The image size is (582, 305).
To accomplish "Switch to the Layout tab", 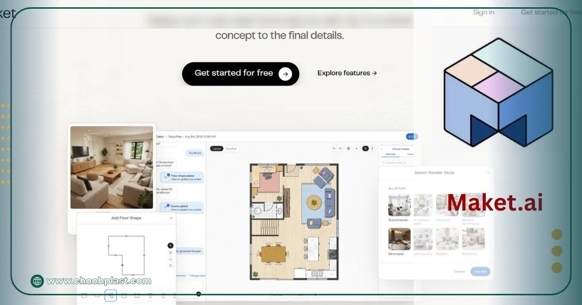I will [x=217, y=149].
